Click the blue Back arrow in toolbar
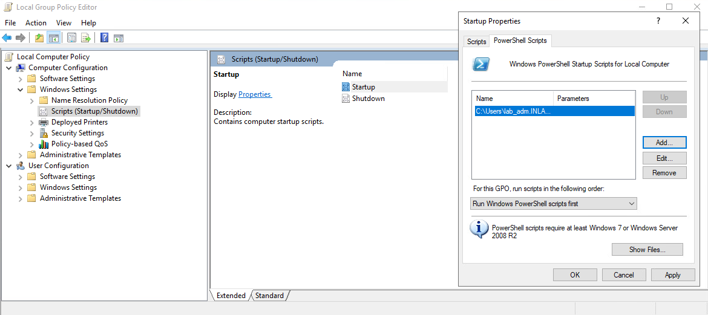 7,38
